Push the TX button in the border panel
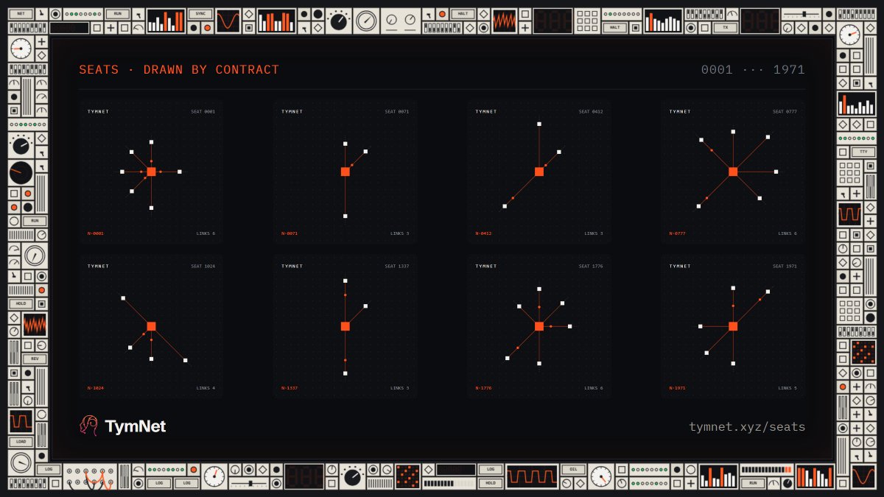Viewport: 884px width, 497px height. coord(726,27)
